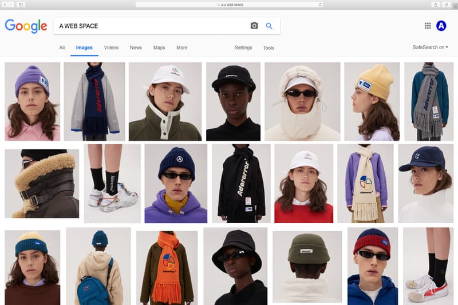Click the Tools button
The image size is (458, 305).
click(x=269, y=48)
